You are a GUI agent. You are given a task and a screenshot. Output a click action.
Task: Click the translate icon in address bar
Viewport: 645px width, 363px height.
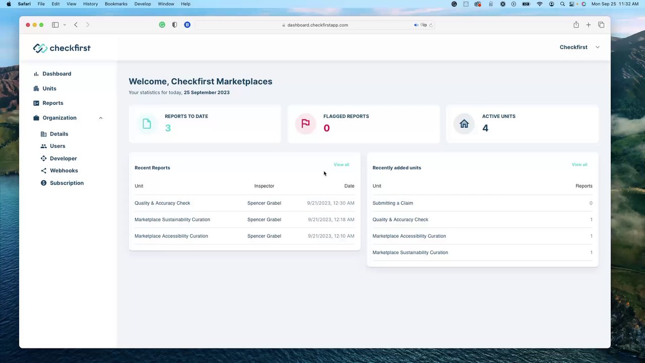coord(424,25)
